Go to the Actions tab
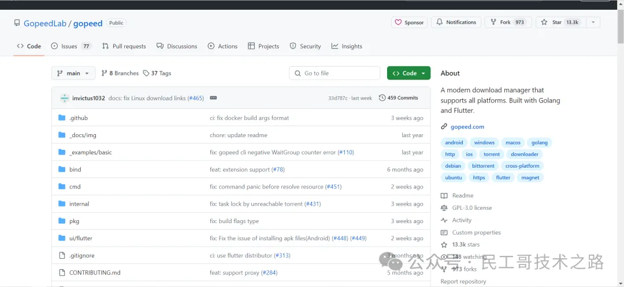The width and height of the screenshot is (624, 287). click(222, 46)
